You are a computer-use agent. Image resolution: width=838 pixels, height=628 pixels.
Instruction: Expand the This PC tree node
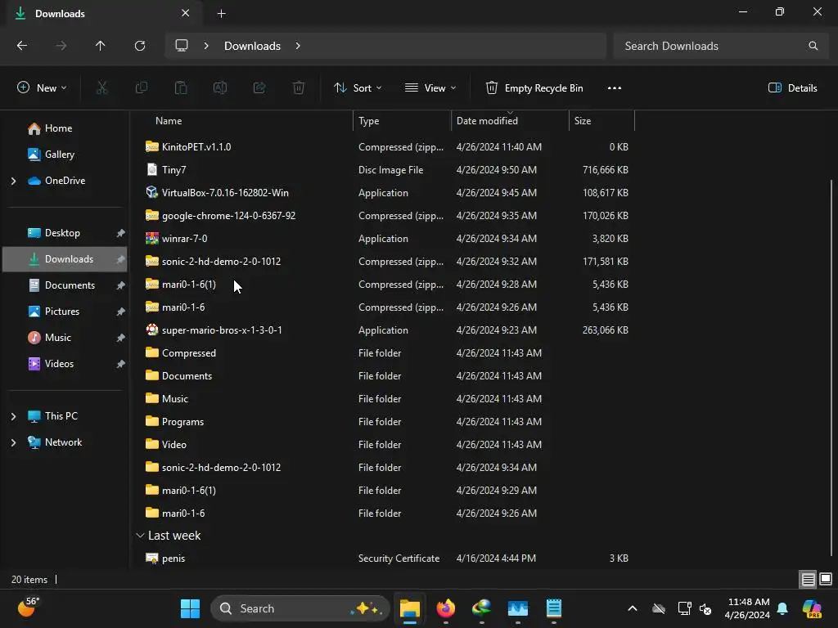tap(13, 416)
